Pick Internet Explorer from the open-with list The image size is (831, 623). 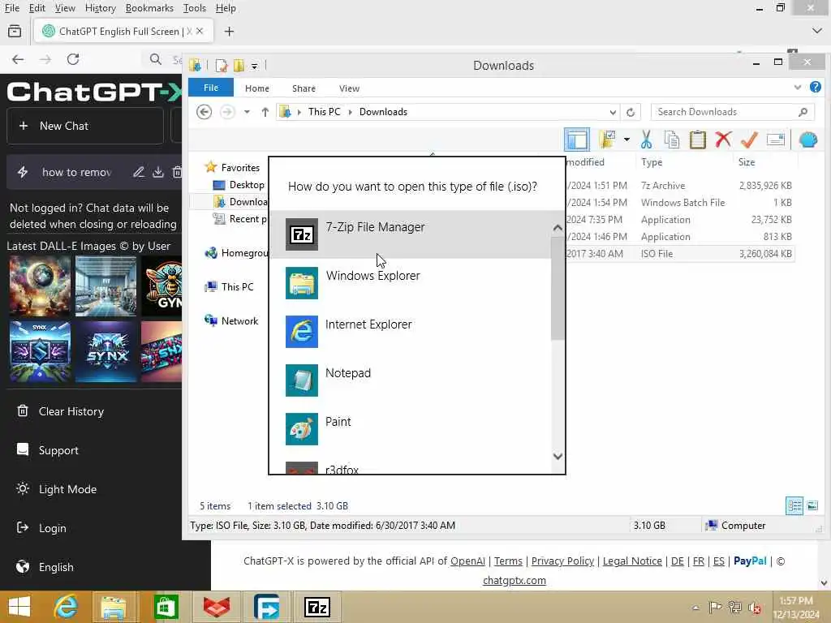coord(410,332)
